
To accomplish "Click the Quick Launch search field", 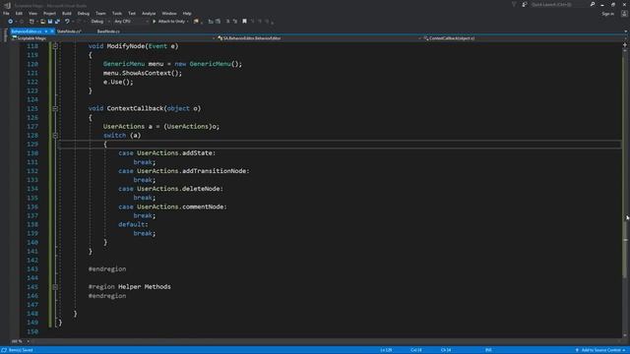I will 559,4.
